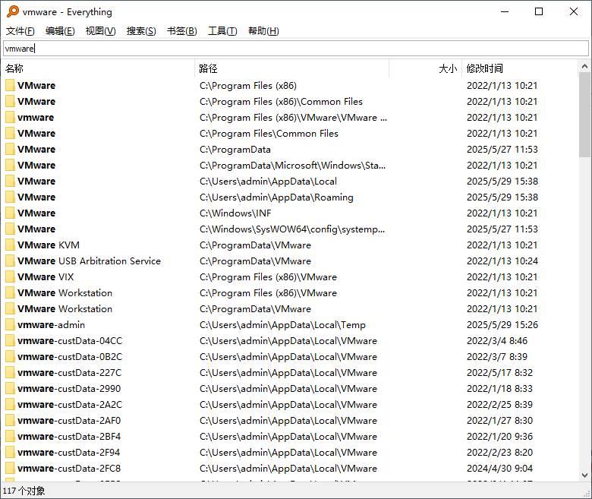Click folder icon of VMware in AppData\Local
The height and width of the screenshot is (499, 592).
[10, 181]
